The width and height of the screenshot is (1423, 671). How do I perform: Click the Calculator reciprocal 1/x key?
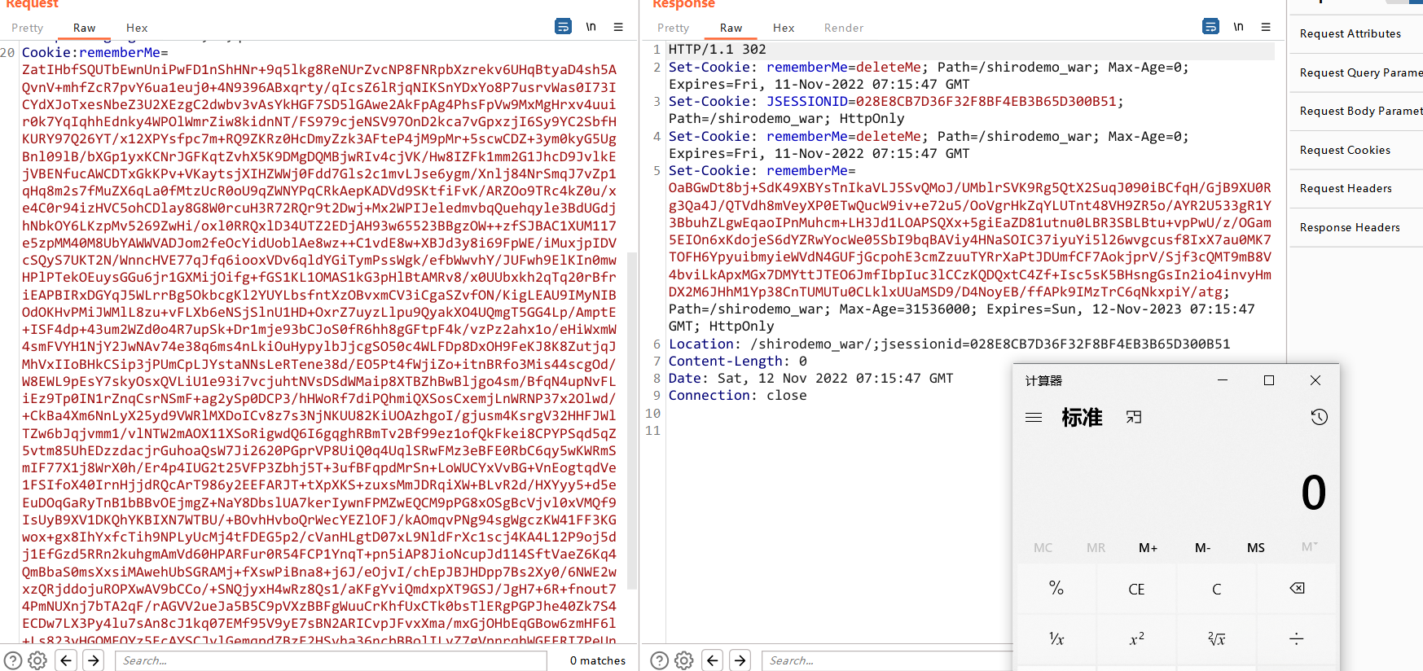[1056, 639]
